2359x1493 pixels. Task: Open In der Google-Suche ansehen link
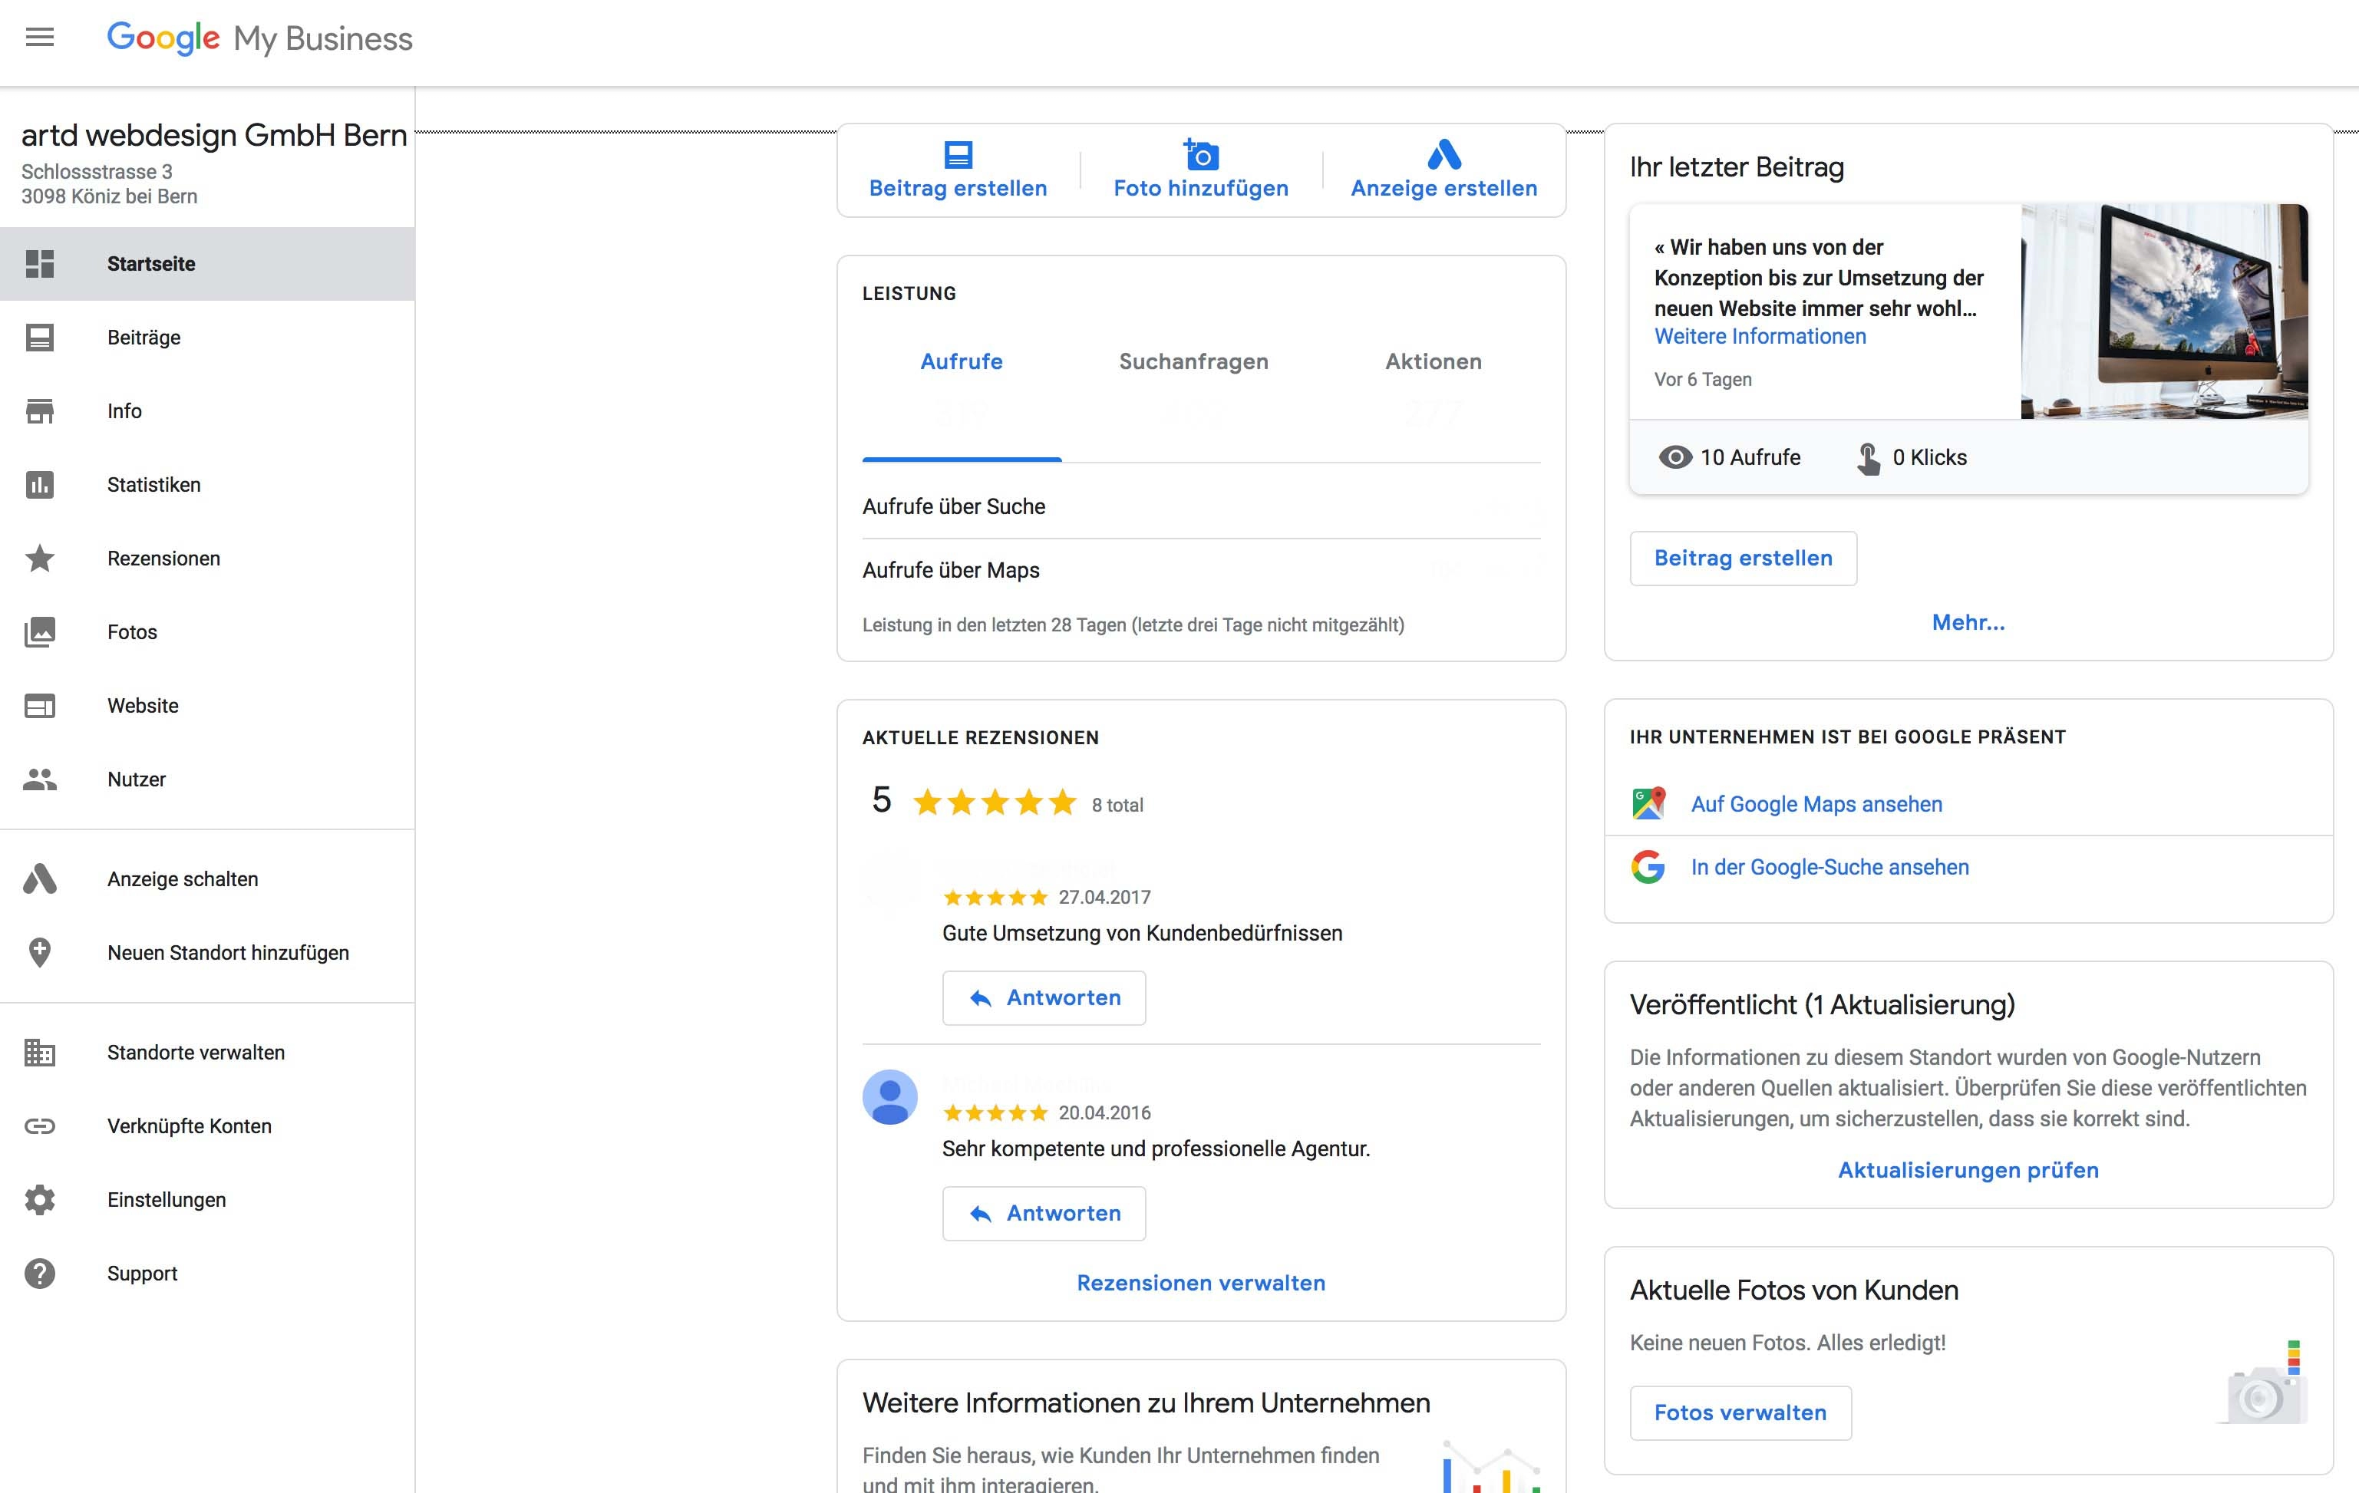click(1830, 867)
